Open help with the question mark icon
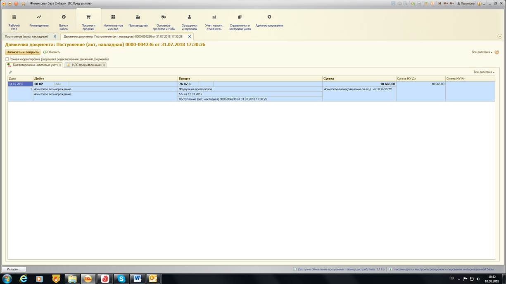This screenshot has height=284, width=506. click(x=496, y=52)
